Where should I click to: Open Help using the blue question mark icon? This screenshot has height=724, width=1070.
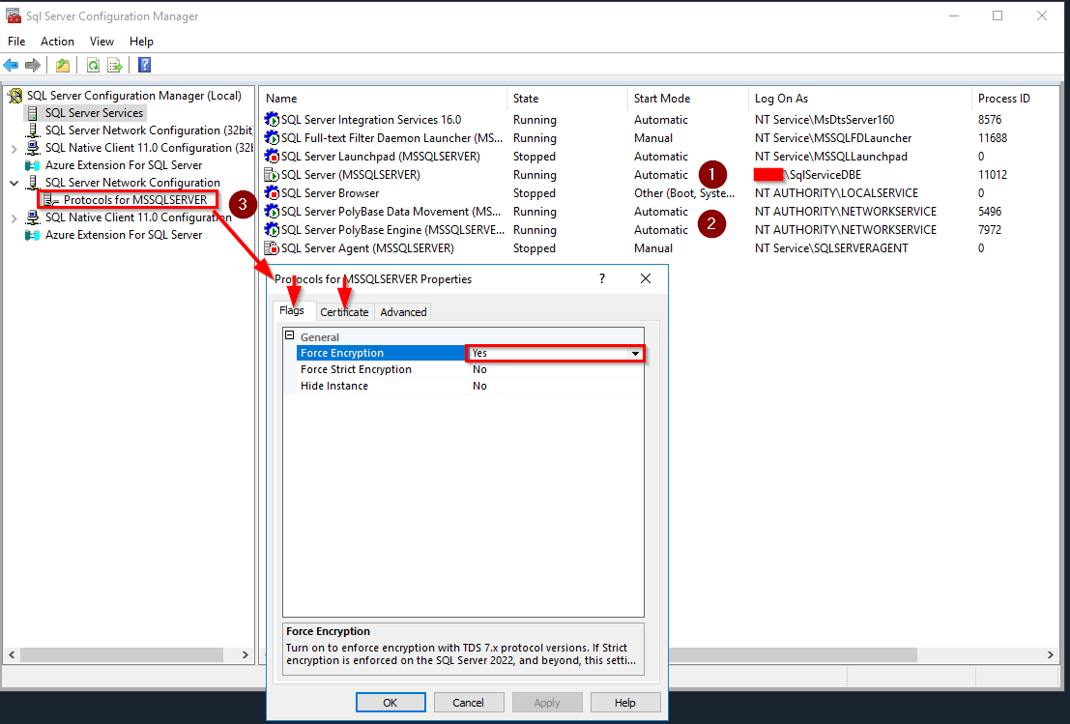[x=143, y=65]
